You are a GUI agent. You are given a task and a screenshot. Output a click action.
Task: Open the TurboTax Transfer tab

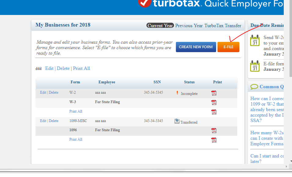pos(223,25)
